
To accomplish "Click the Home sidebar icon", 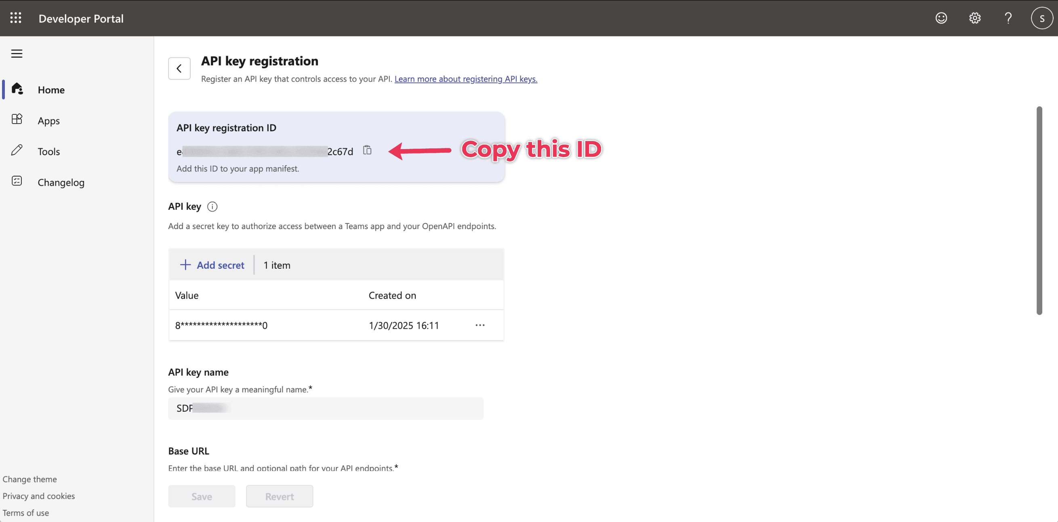I will [x=17, y=89].
